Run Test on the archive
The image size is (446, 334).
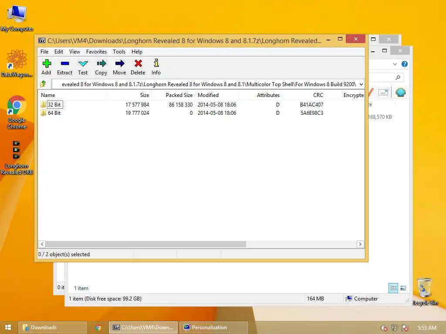[83, 63]
